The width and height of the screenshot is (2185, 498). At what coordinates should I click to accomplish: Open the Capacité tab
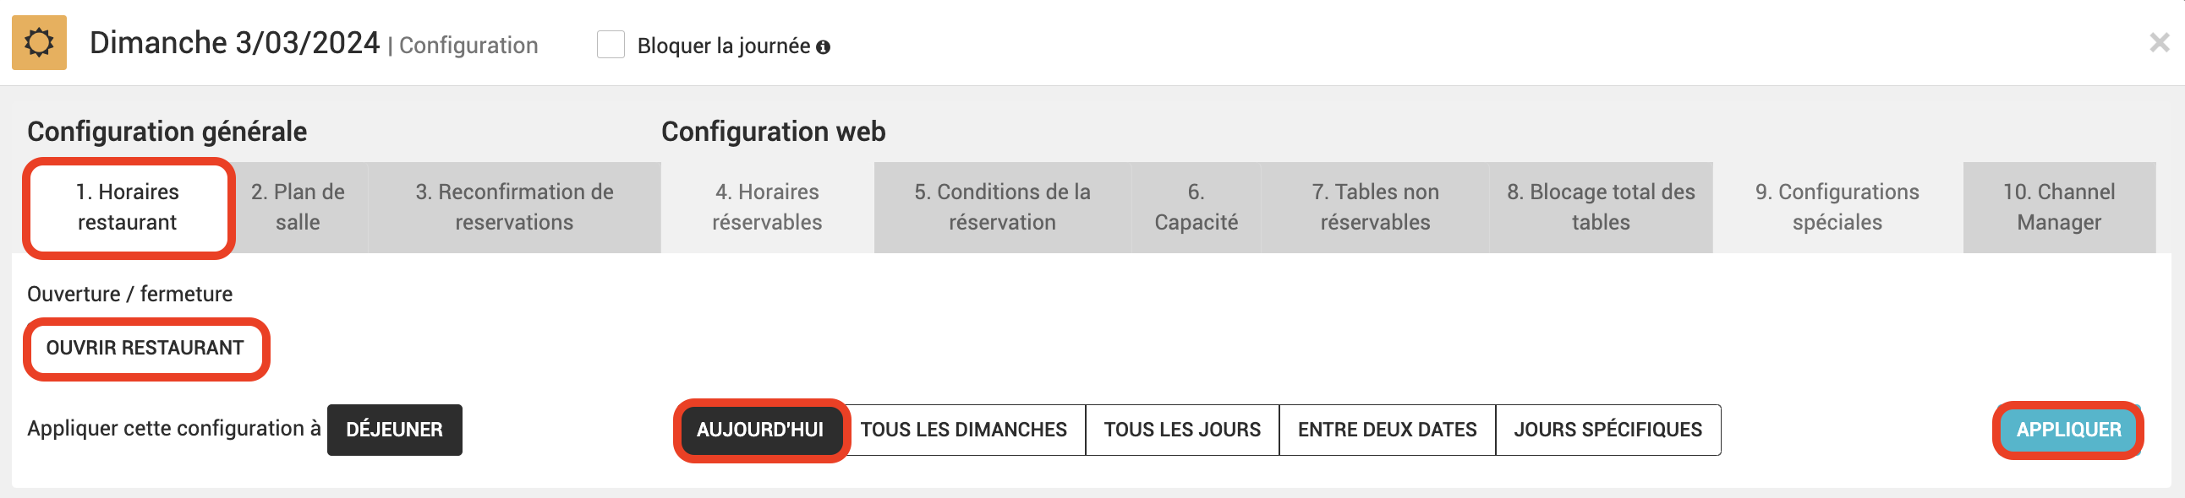tap(1196, 208)
